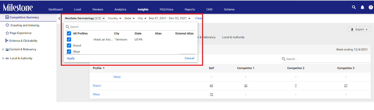Open the Export dropdown button
This screenshot has width=374, height=110.
point(359,29)
